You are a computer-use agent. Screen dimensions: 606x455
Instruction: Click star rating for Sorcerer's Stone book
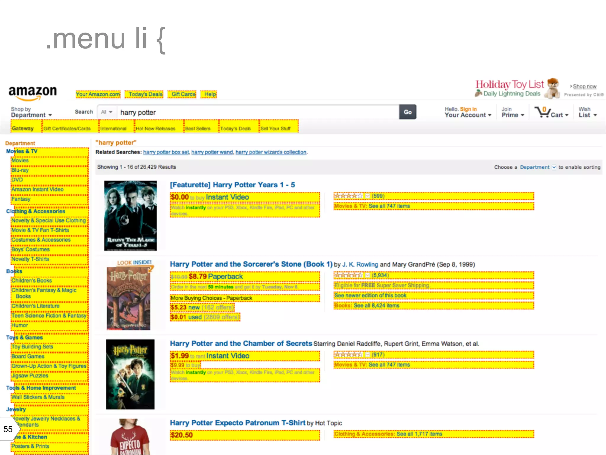pos(348,275)
